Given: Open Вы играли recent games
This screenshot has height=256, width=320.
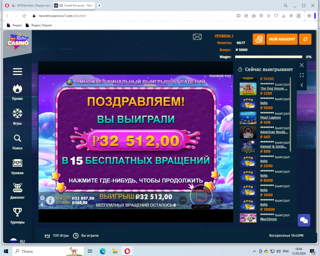Looking at the screenshot, I should (86, 236).
